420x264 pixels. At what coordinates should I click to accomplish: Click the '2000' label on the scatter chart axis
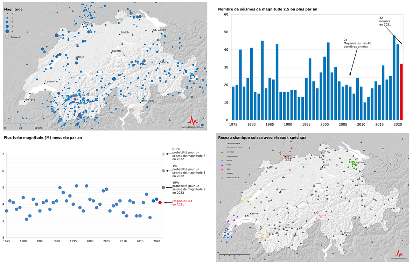click(x=90, y=241)
